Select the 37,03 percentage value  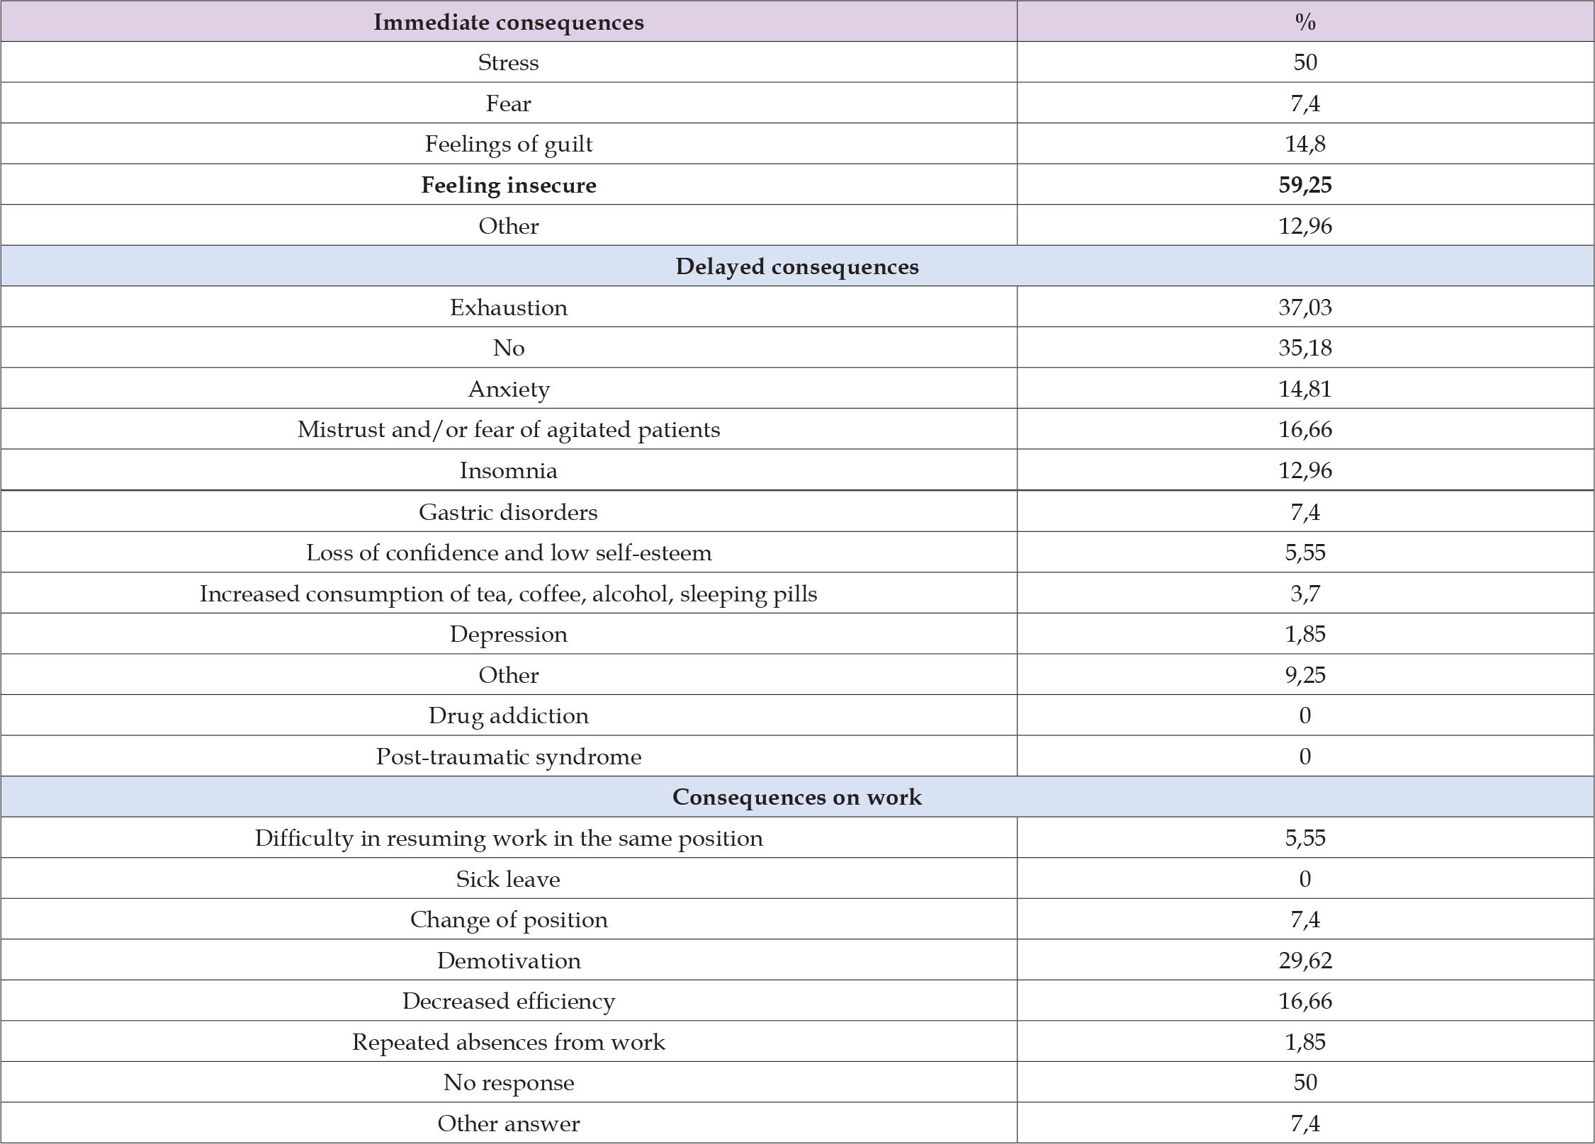click(x=1304, y=307)
